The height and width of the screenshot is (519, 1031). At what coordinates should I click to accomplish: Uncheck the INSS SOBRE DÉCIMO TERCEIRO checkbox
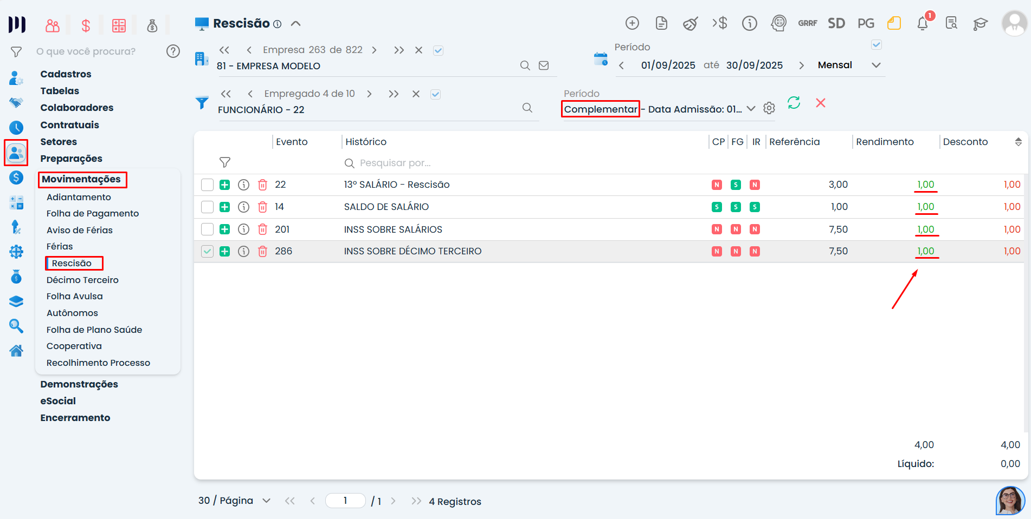(x=207, y=252)
